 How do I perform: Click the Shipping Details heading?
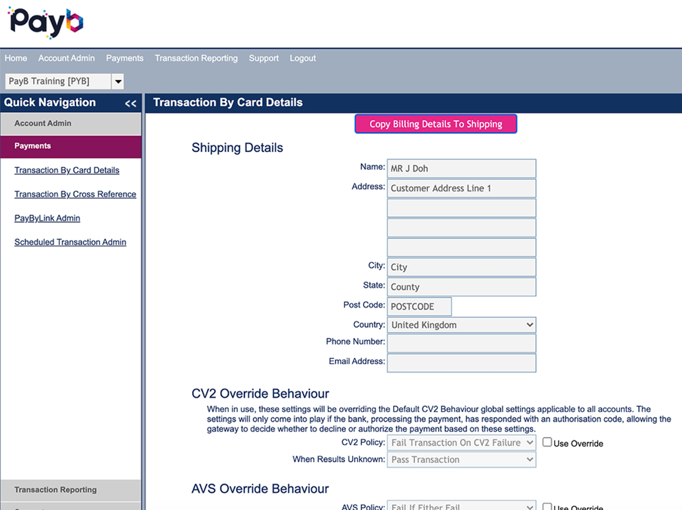click(x=237, y=148)
